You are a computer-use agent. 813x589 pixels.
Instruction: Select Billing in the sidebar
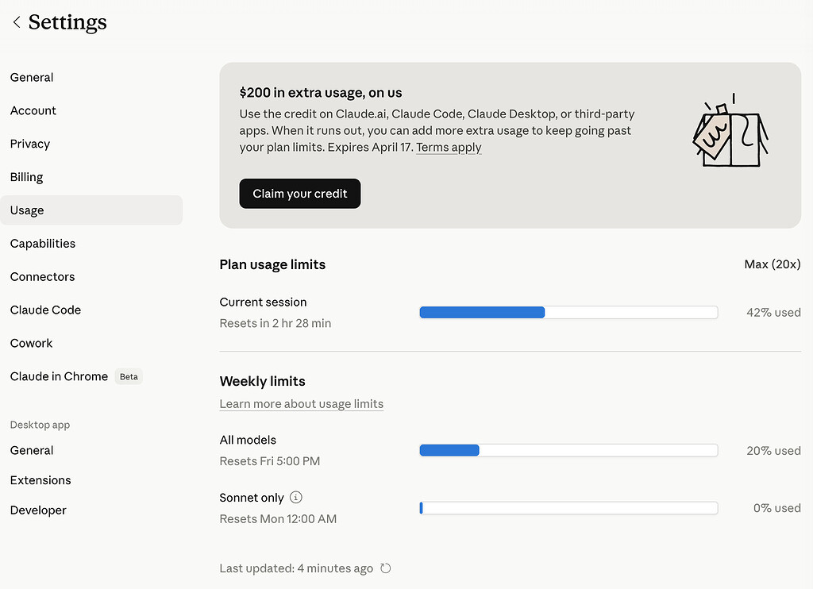(26, 177)
